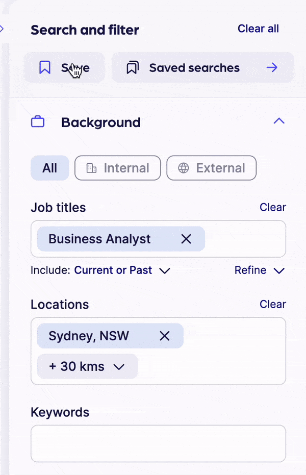
Task: Click the Background briefcase icon
Action: pyautogui.click(x=38, y=122)
